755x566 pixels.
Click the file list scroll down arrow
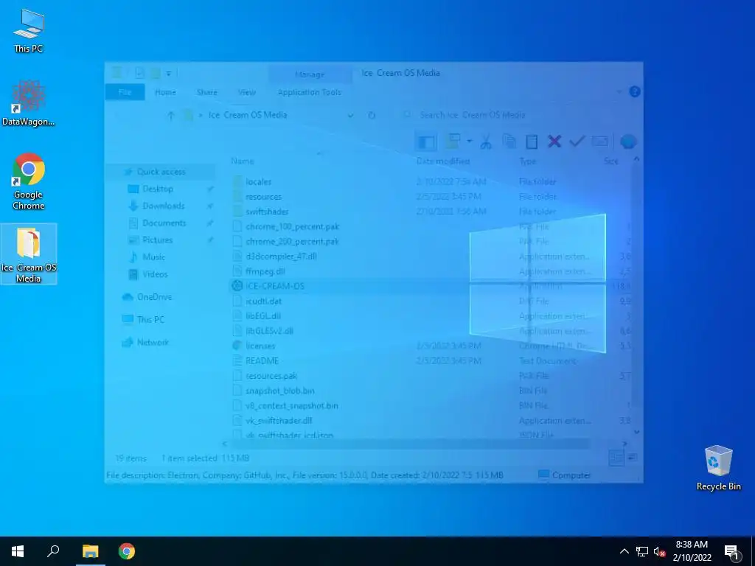[x=636, y=432]
